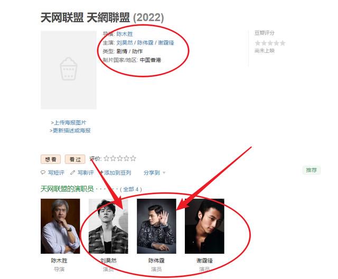338x279 pixels.
Task: Rate five stars in 评价
Action: (133, 159)
